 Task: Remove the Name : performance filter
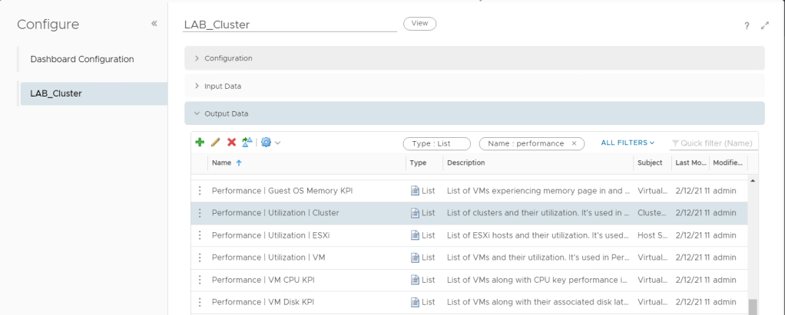pos(574,143)
